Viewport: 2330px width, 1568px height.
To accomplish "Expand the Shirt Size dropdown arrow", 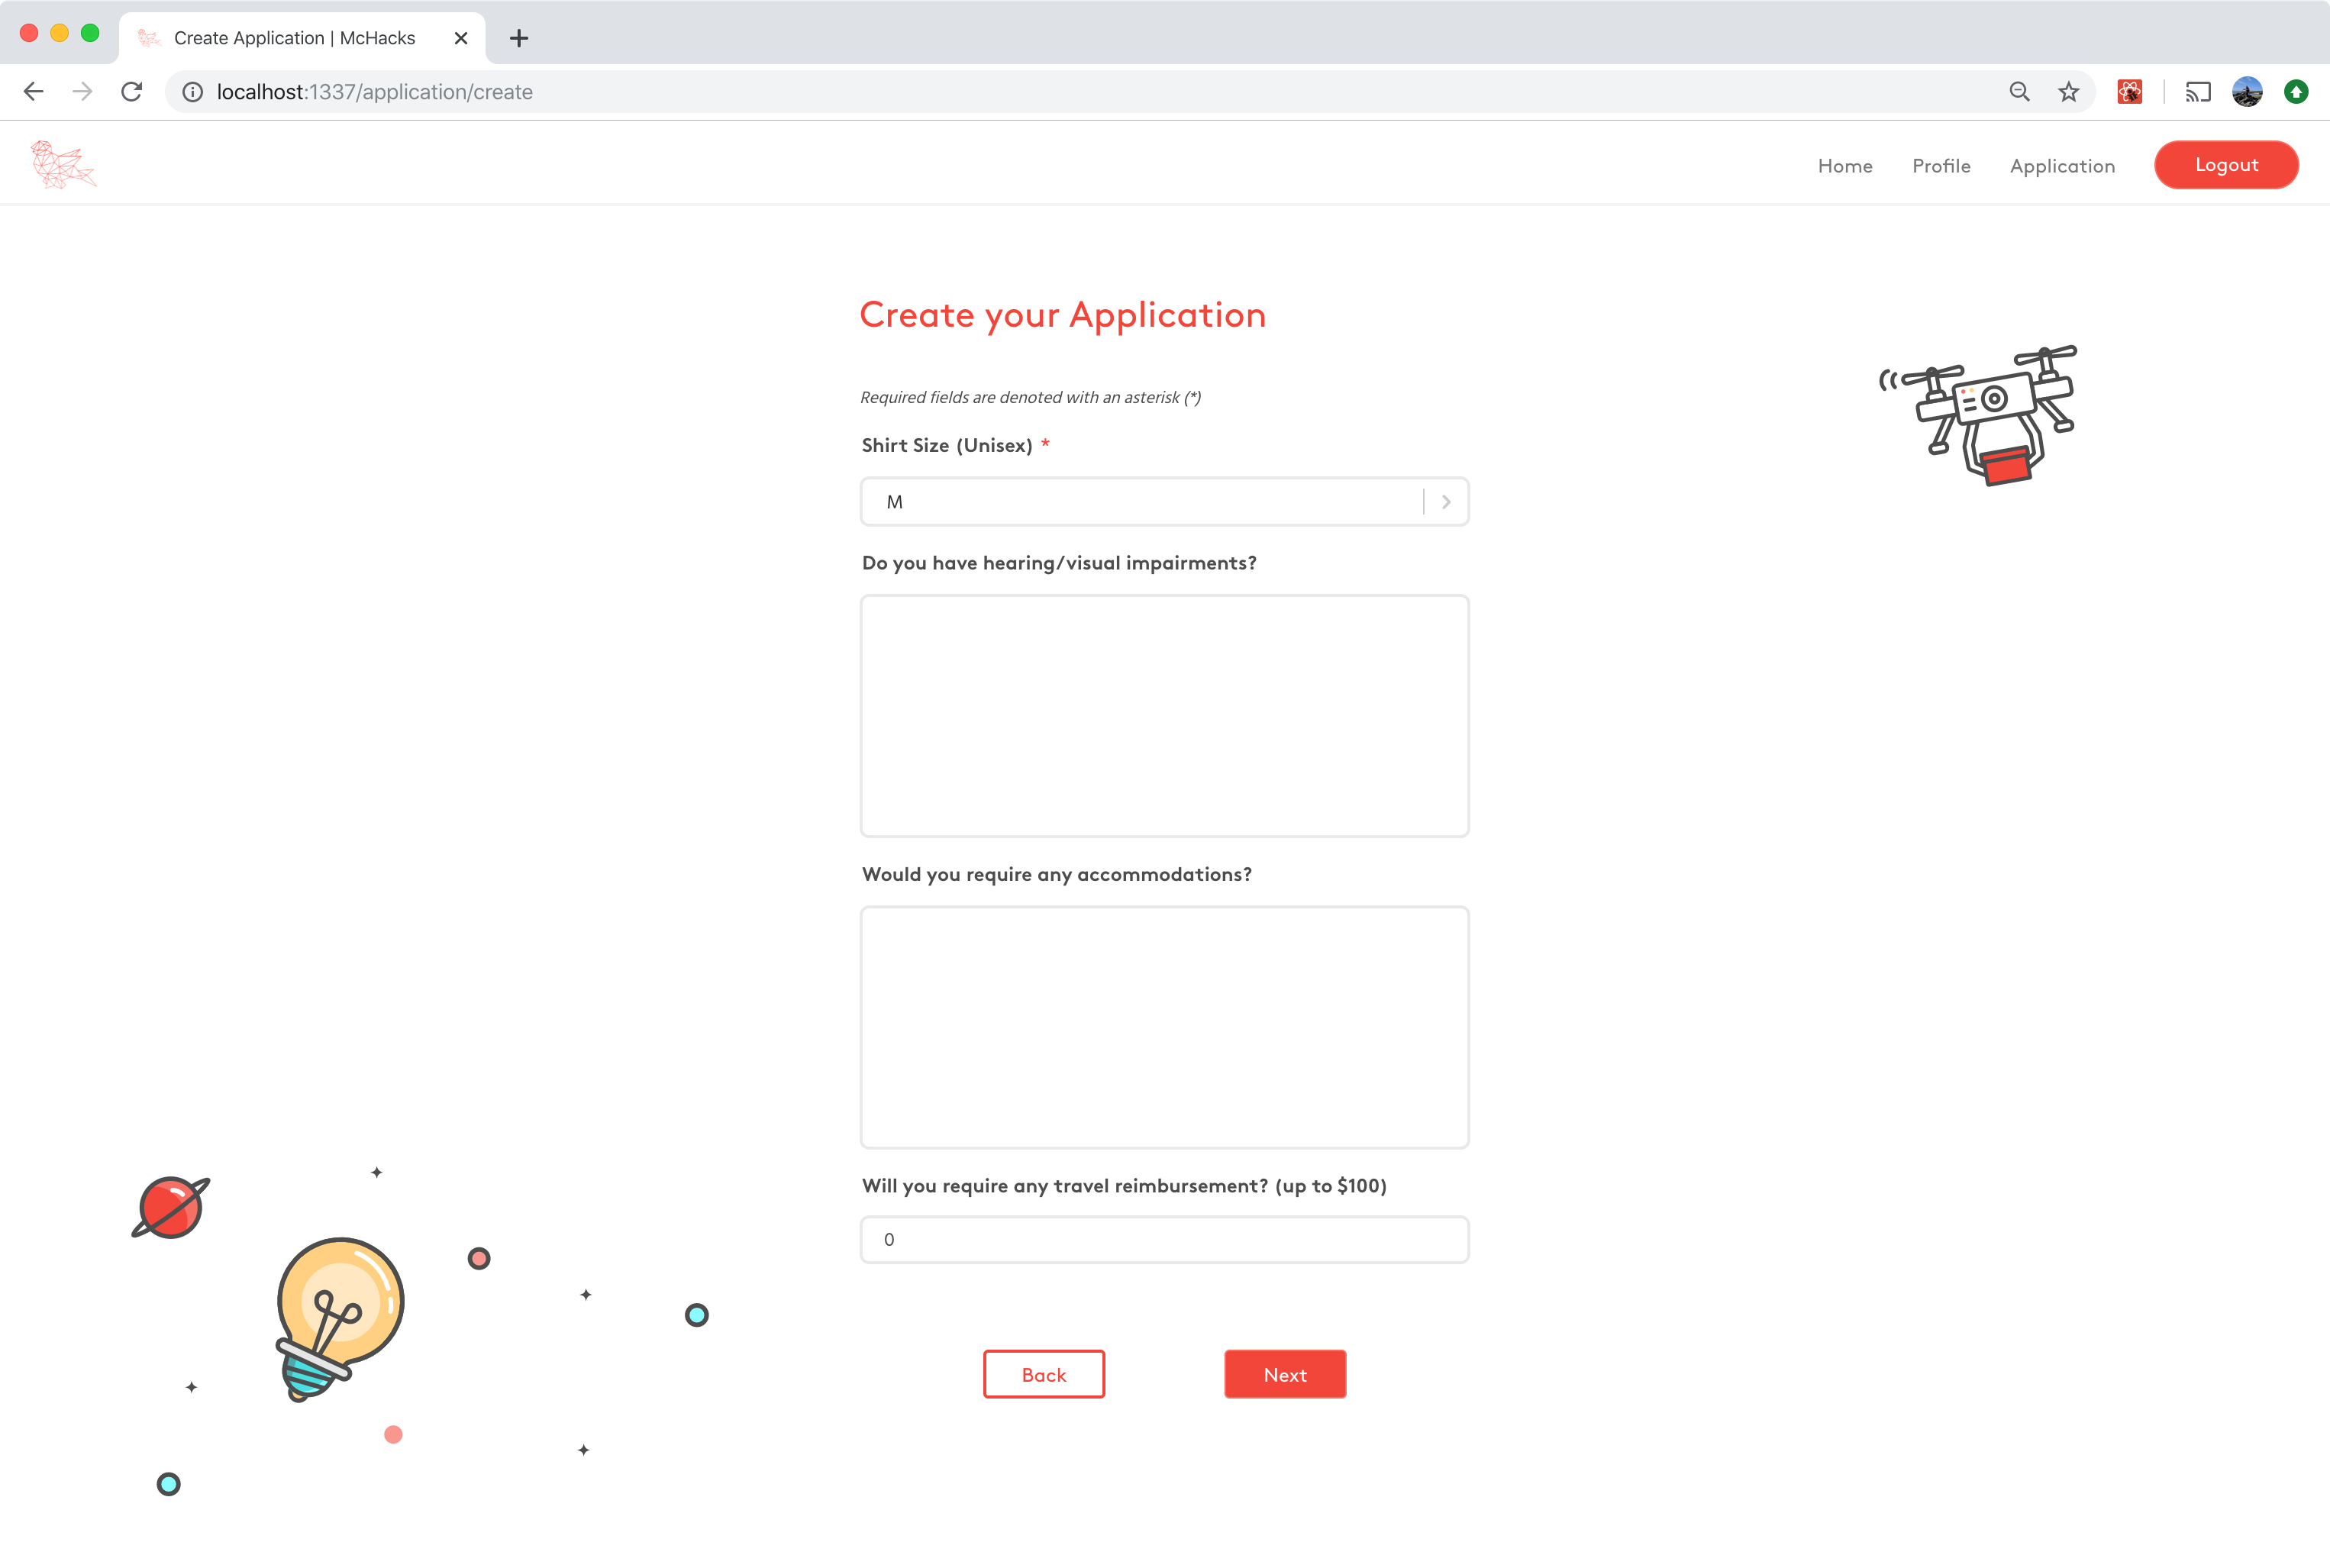I will click(x=1446, y=502).
